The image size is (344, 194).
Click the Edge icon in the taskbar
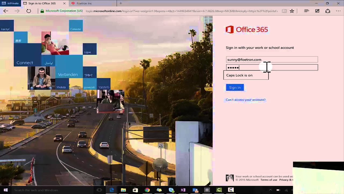click(112, 190)
